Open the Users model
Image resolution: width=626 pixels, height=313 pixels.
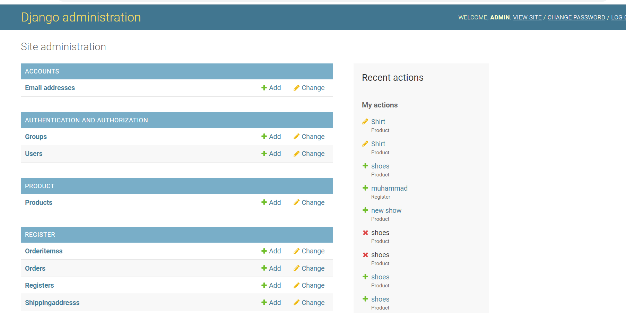34,154
